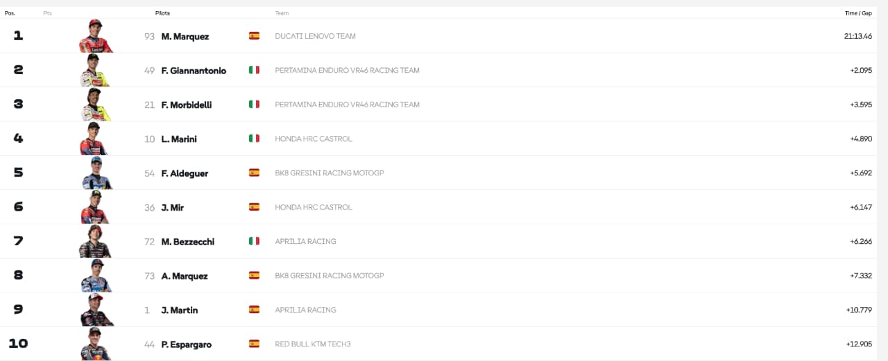
Task: Sort by the Time / Gap column header
Action: pos(858,13)
